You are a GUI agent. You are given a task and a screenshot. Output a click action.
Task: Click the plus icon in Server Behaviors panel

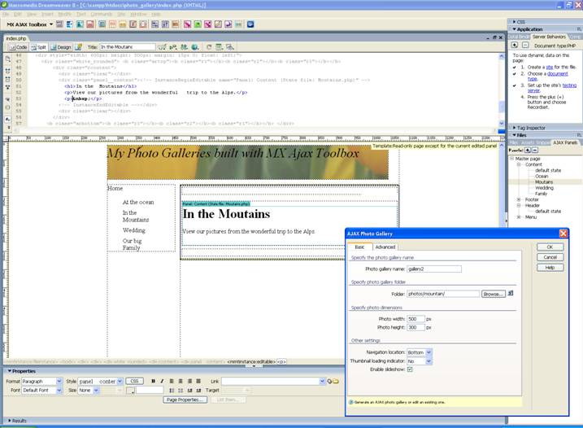(x=515, y=45)
